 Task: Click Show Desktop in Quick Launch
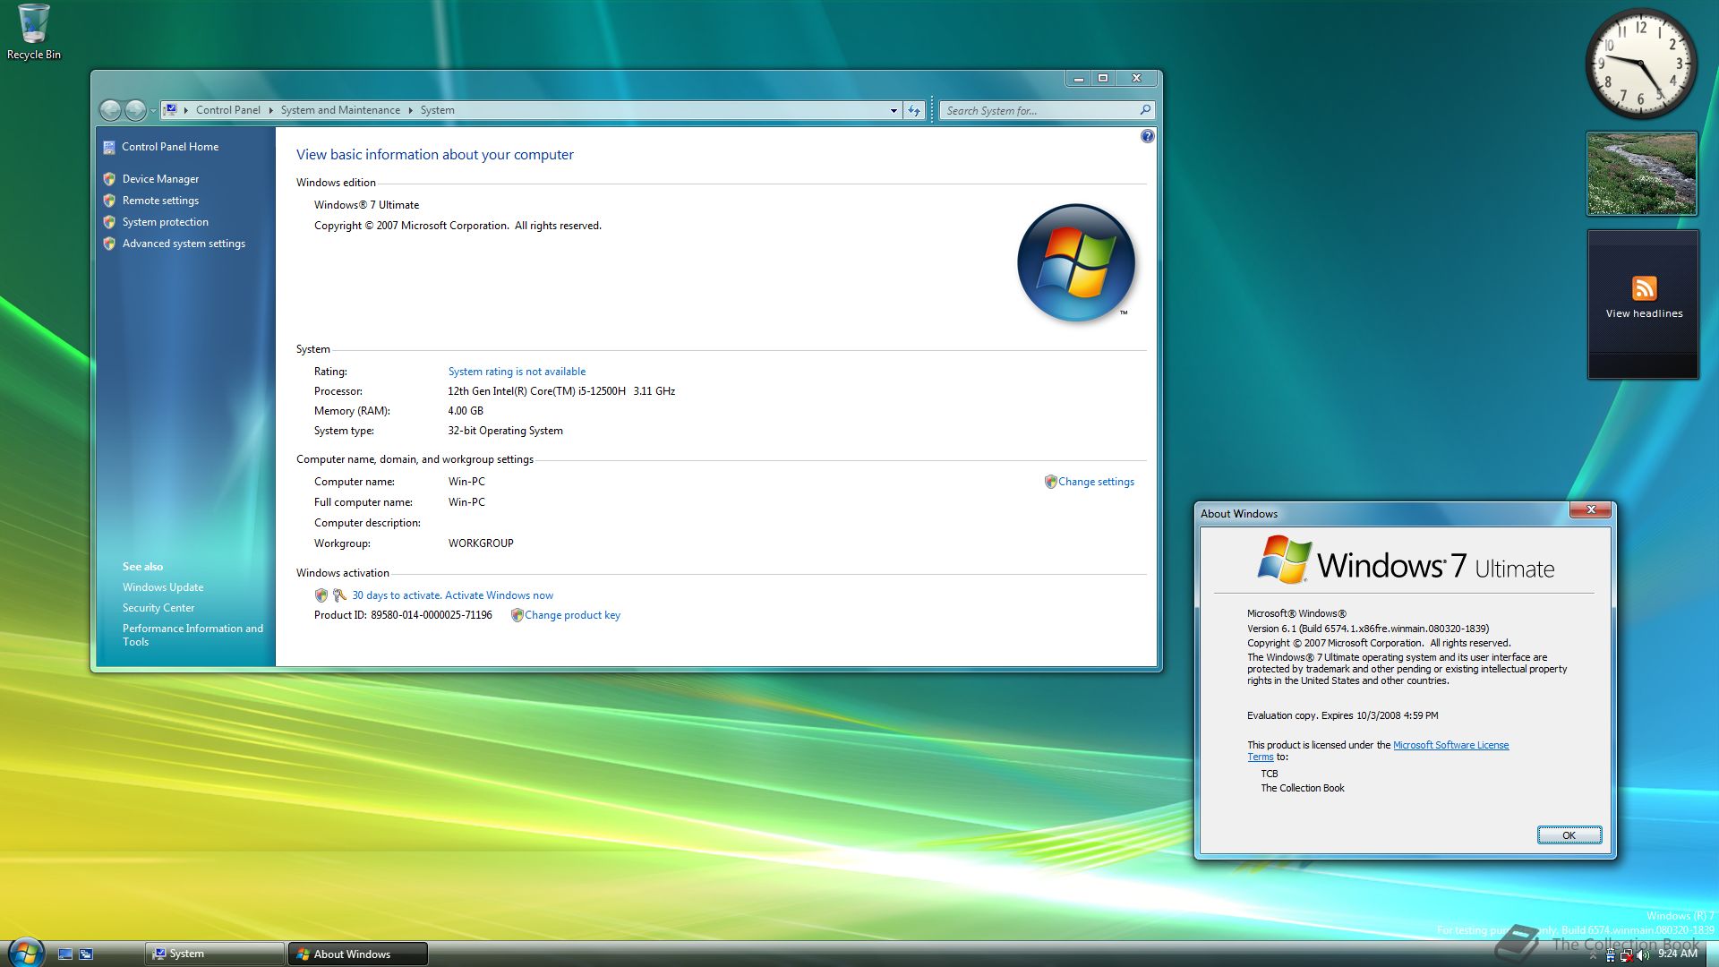point(64,954)
